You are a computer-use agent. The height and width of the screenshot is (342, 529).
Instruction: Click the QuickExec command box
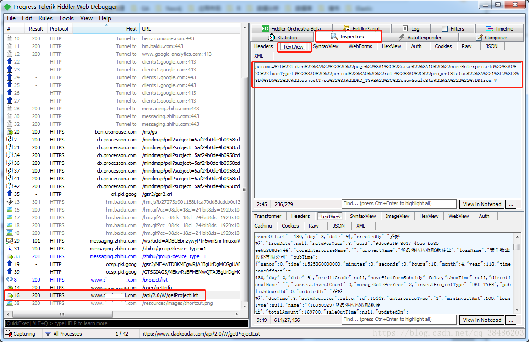[x=126, y=323]
